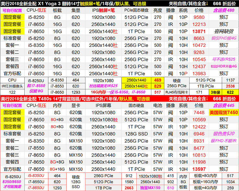Click the yellow upgrade price 829
Viewport: 239px width, 191px height.
pos(157,86)
